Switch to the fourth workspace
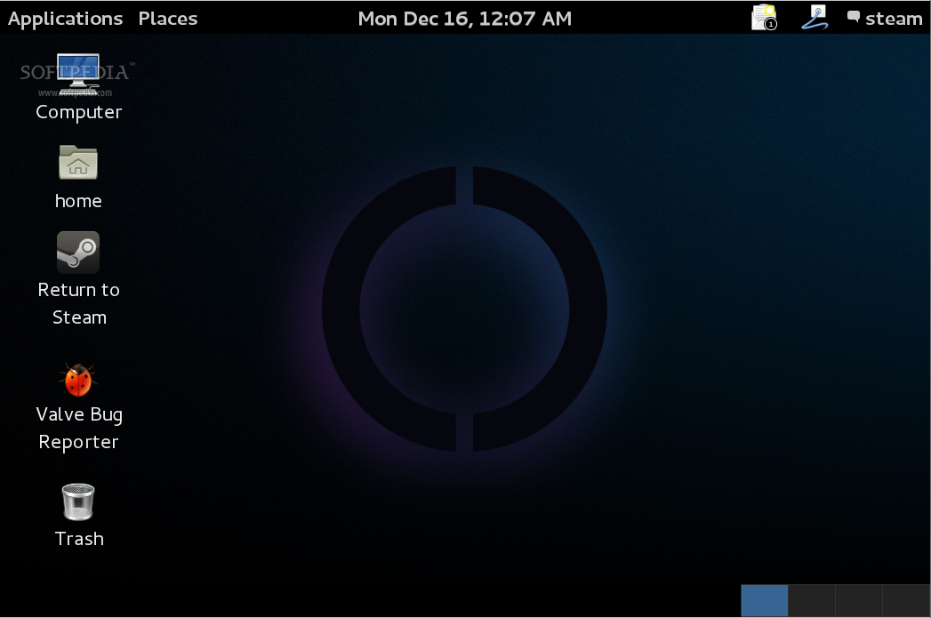This screenshot has height=618, width=931. (904, 601)
